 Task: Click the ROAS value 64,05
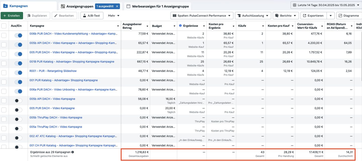pos(348,43)
